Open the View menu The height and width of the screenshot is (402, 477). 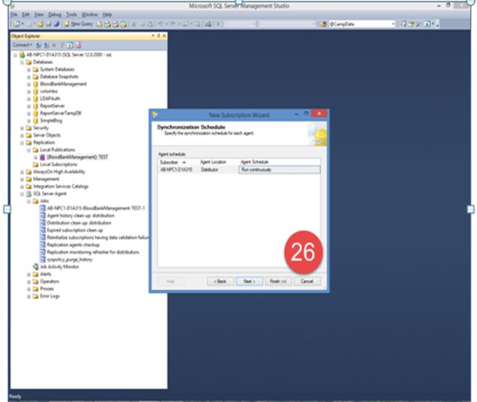coord(39,14)
